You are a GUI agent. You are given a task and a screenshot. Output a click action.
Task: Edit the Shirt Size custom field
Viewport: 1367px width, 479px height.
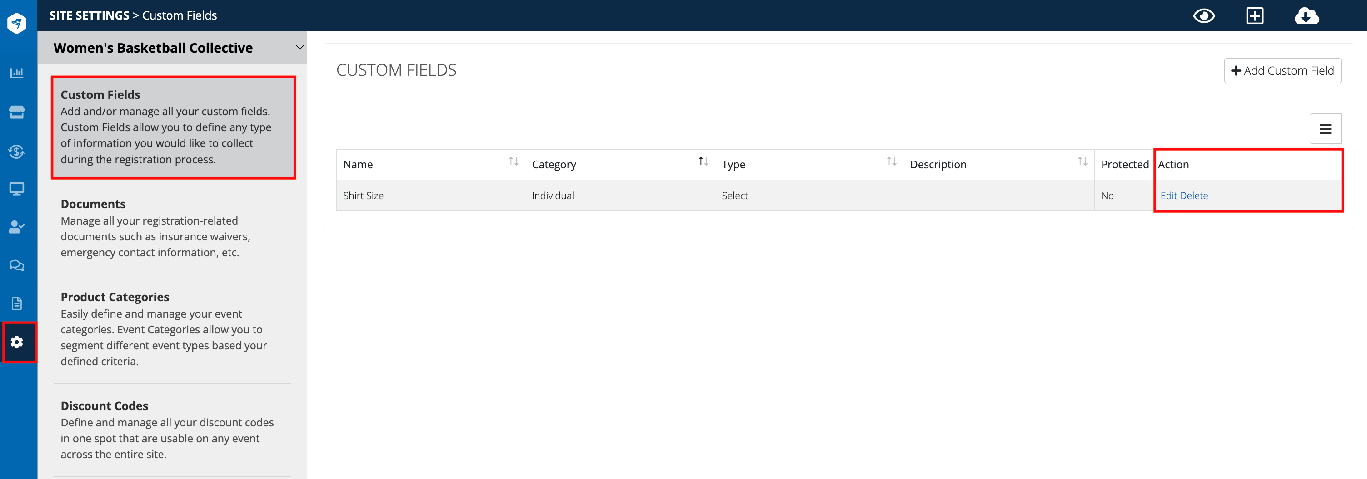coord(1168,196)
